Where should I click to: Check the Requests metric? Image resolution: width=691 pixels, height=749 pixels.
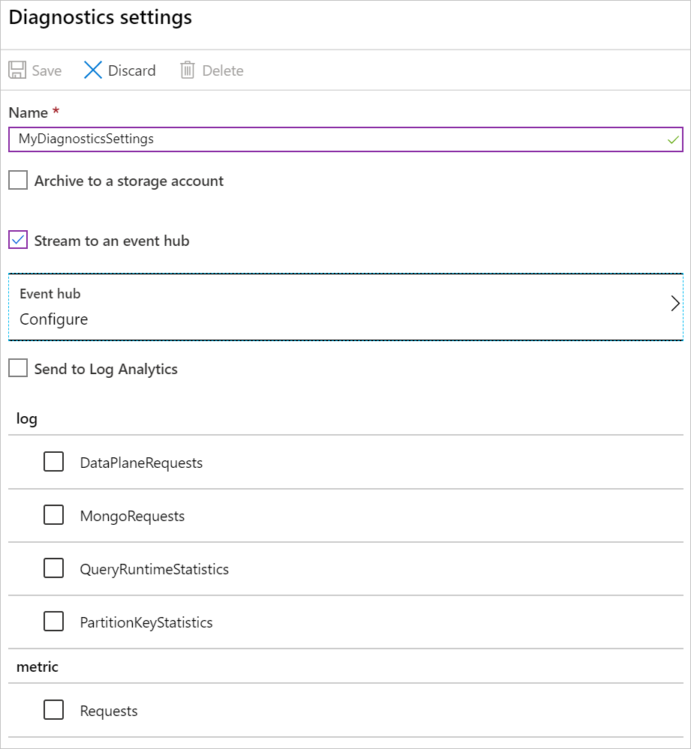click(x=53, y=710)
